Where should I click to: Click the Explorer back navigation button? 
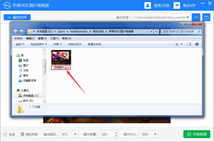coord(15,32)
